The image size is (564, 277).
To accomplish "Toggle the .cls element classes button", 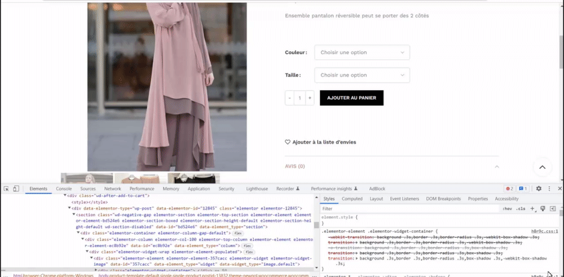I will pos(521,209).
